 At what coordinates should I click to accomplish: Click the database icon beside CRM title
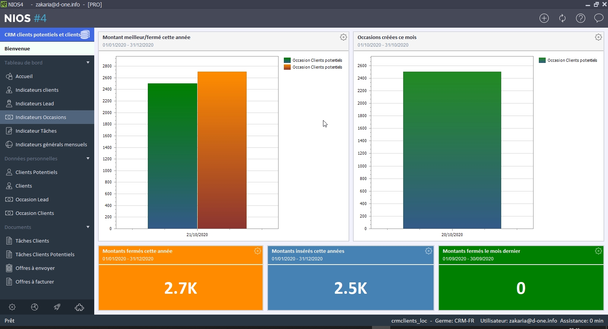[85, 34]
